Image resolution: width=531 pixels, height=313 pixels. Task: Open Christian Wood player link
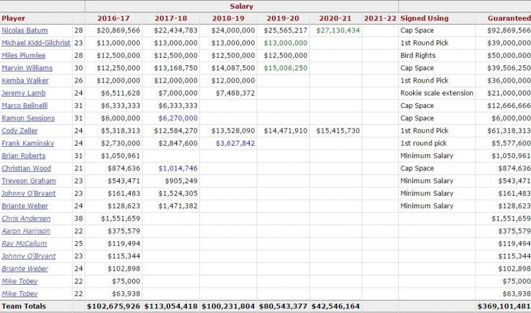(x=26, y=168)
